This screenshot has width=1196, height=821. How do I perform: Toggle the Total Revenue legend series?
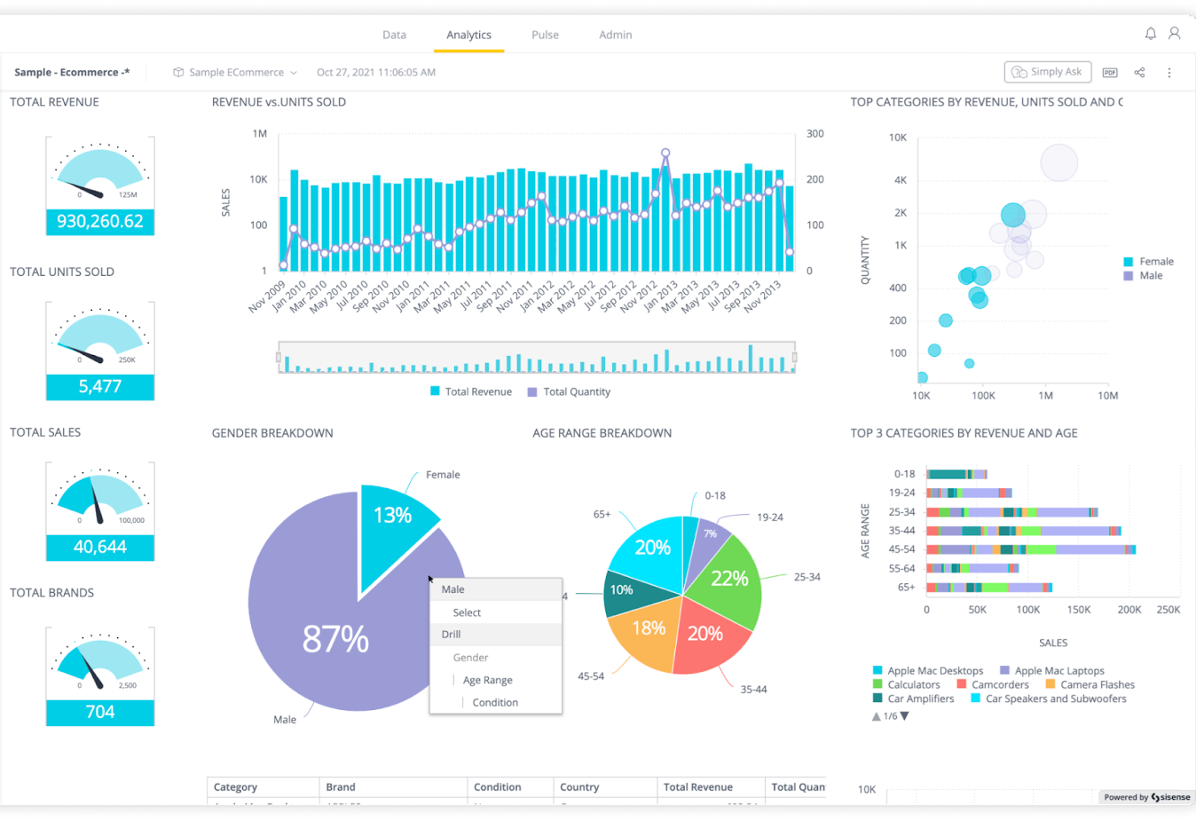coord(471,391)
